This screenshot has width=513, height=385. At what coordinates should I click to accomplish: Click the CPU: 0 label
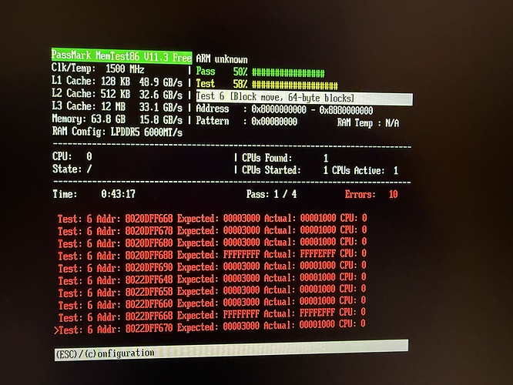(72, 156)
